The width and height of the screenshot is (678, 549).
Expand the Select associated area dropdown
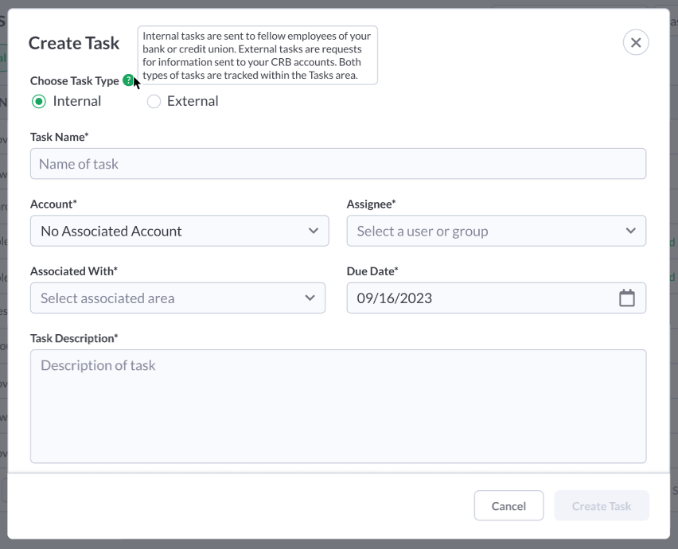177,298
